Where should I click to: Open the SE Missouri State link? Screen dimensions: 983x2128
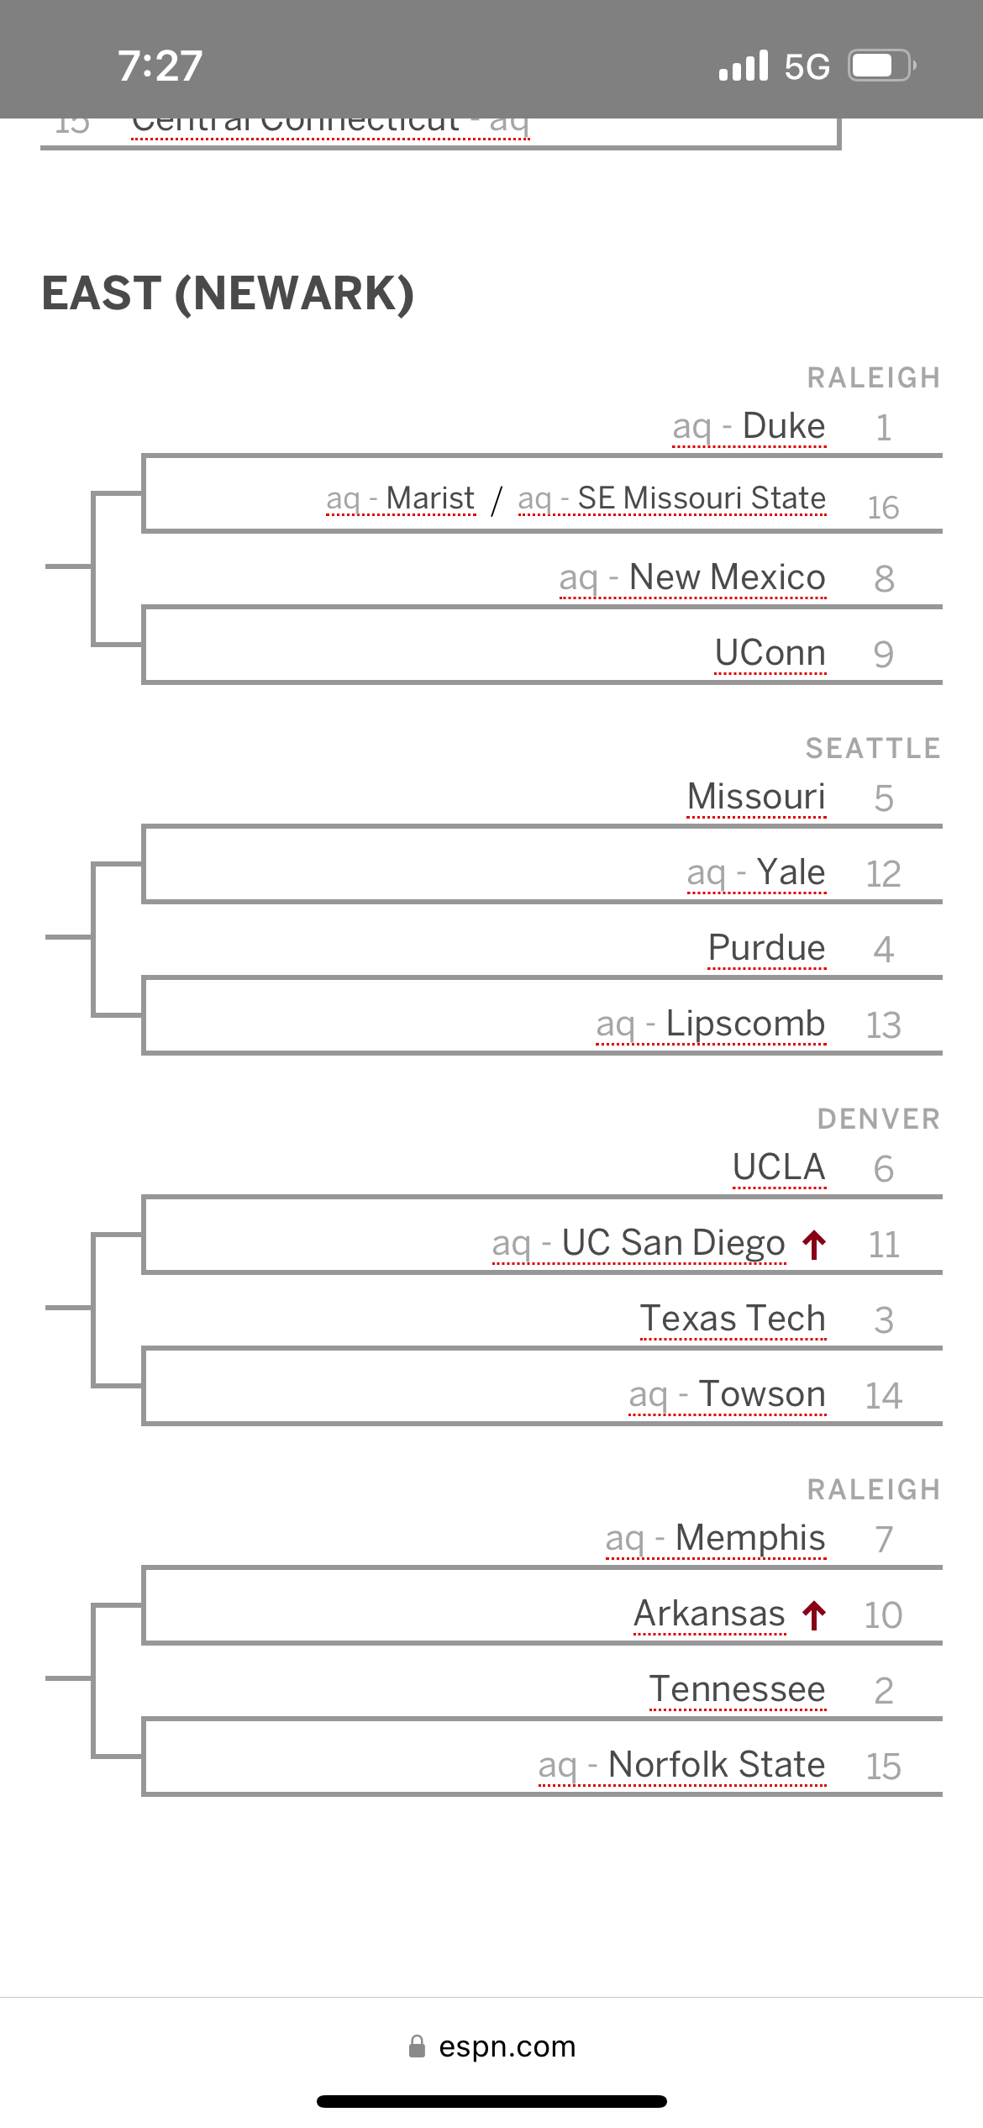[x=701, y=498]
